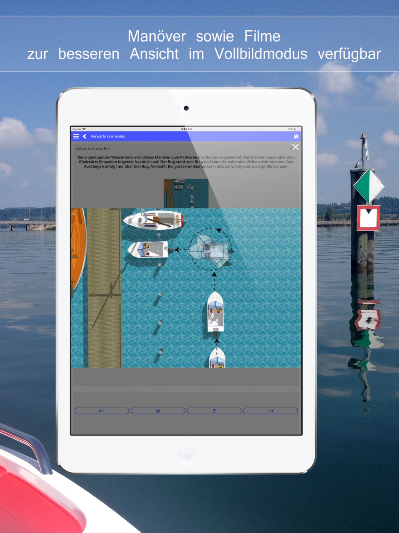Tap the home icon in the blue header
399x533 pixels.
[x=296, y=137]
